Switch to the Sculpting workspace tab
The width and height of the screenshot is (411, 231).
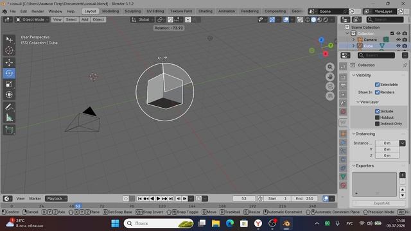coord(133,12)
